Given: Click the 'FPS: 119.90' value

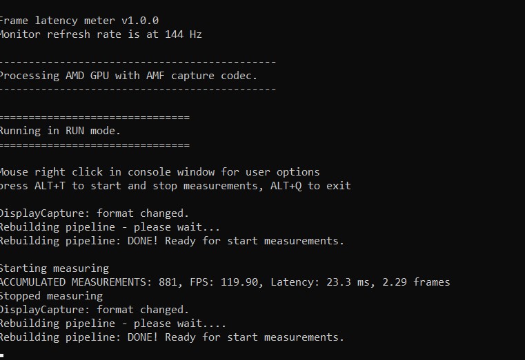Looking at the screenshot, I should pyautogui.click(x=224, y=282).
